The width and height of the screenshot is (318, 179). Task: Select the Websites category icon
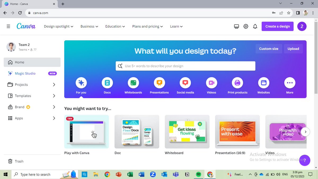pos(264,83)
